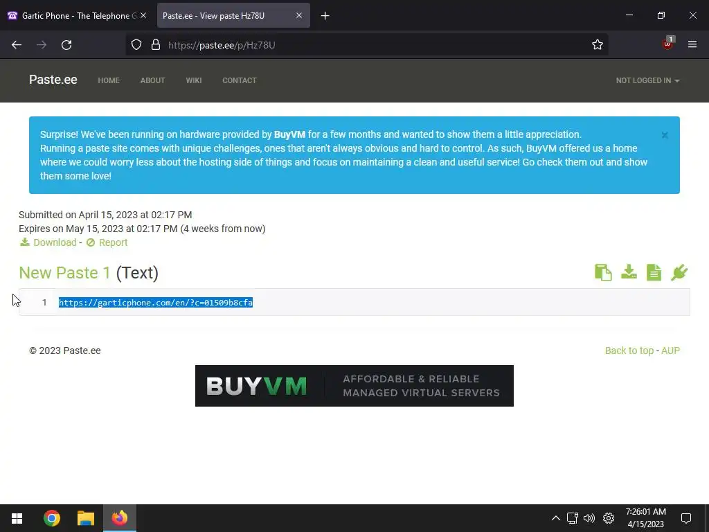
Task: Click the © 2023 Paste.ee footer text
Action: 64,351
